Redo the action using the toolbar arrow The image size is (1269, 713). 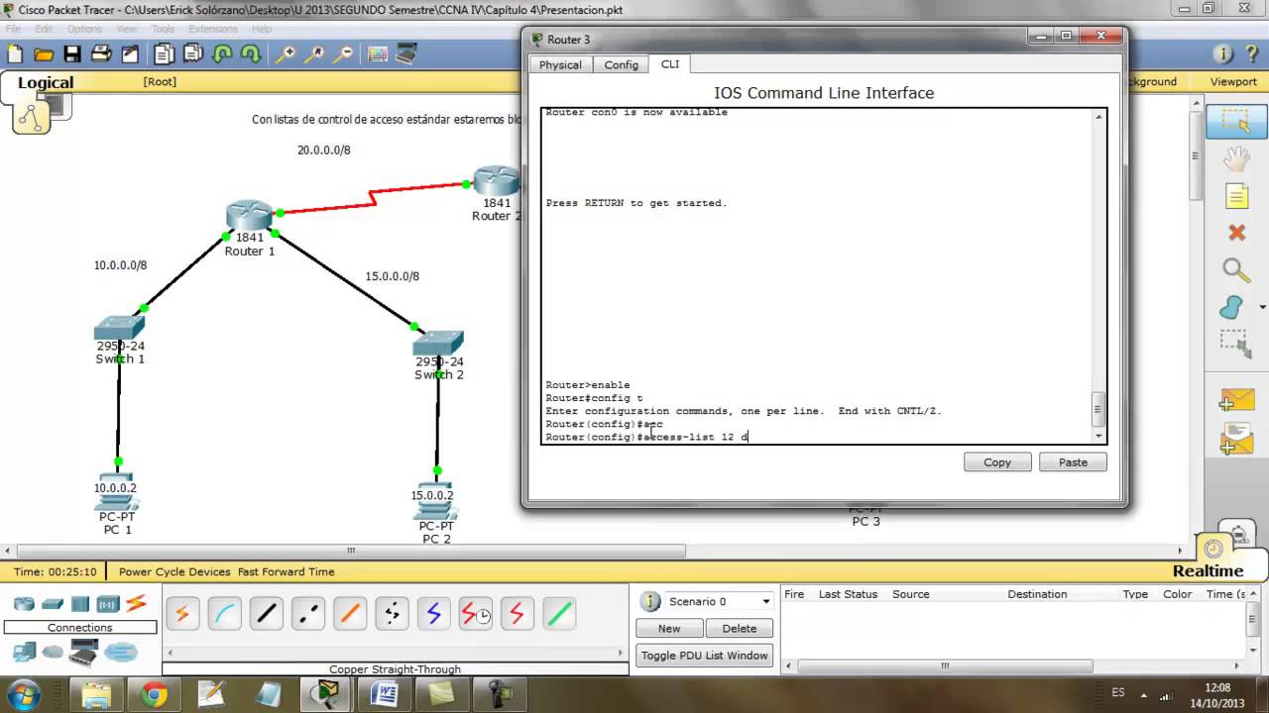251,54
